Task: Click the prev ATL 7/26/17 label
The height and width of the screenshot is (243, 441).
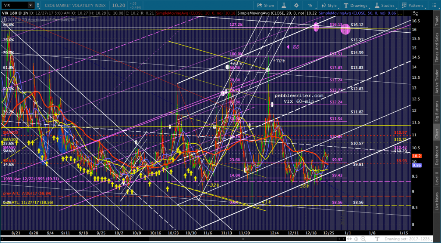Action: [x=27, y=194]
